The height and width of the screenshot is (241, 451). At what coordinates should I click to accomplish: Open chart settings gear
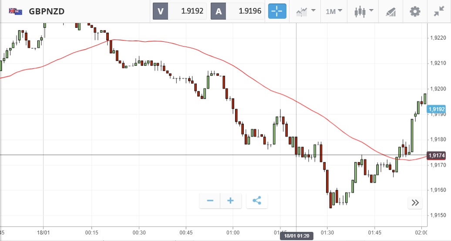pyautogui.click(x=415, y=11)
